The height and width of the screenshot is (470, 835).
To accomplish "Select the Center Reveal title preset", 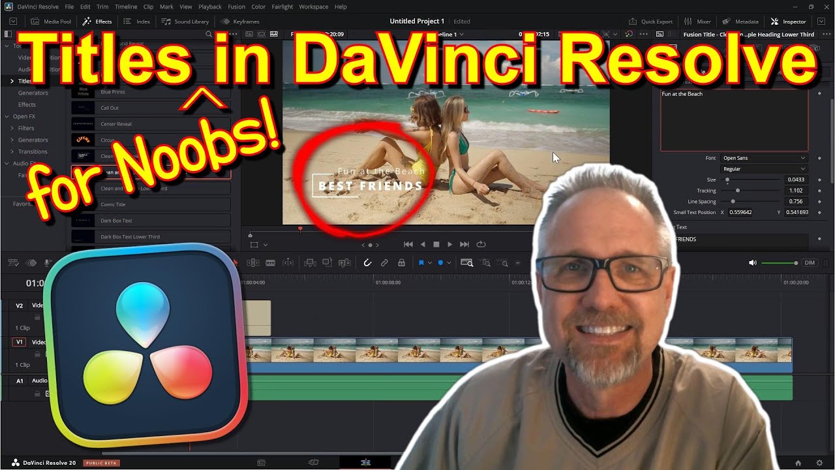I will pyautogui.click(x=151, y=124).
